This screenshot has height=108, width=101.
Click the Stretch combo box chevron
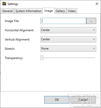pos(94,48)
